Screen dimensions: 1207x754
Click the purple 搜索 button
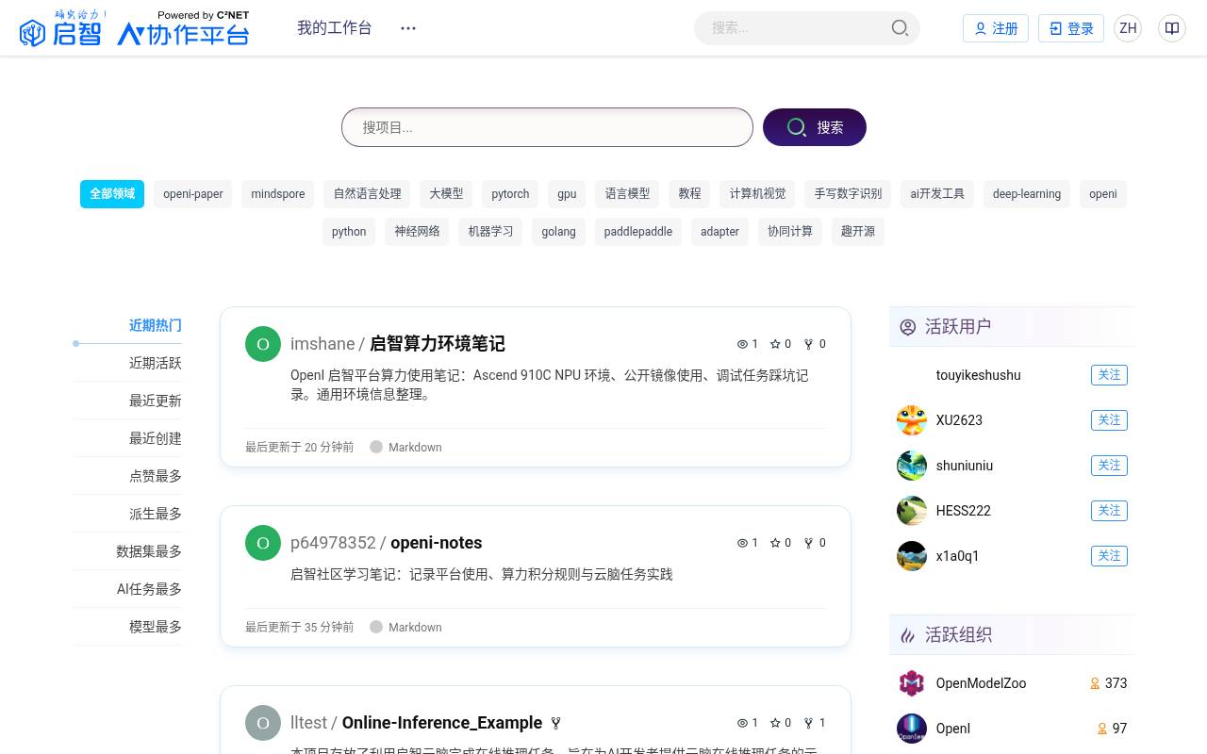click(x=815, y=127)
